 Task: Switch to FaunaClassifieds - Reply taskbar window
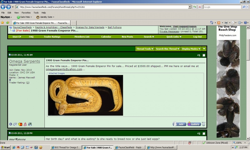click(129, 147)
